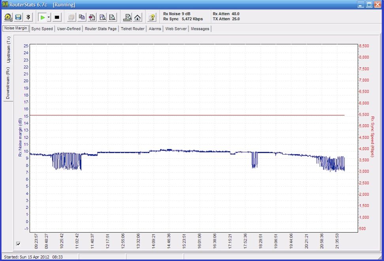The image size is (384, 261).
Task: Open the User-Defined tab
Action: 69,29
